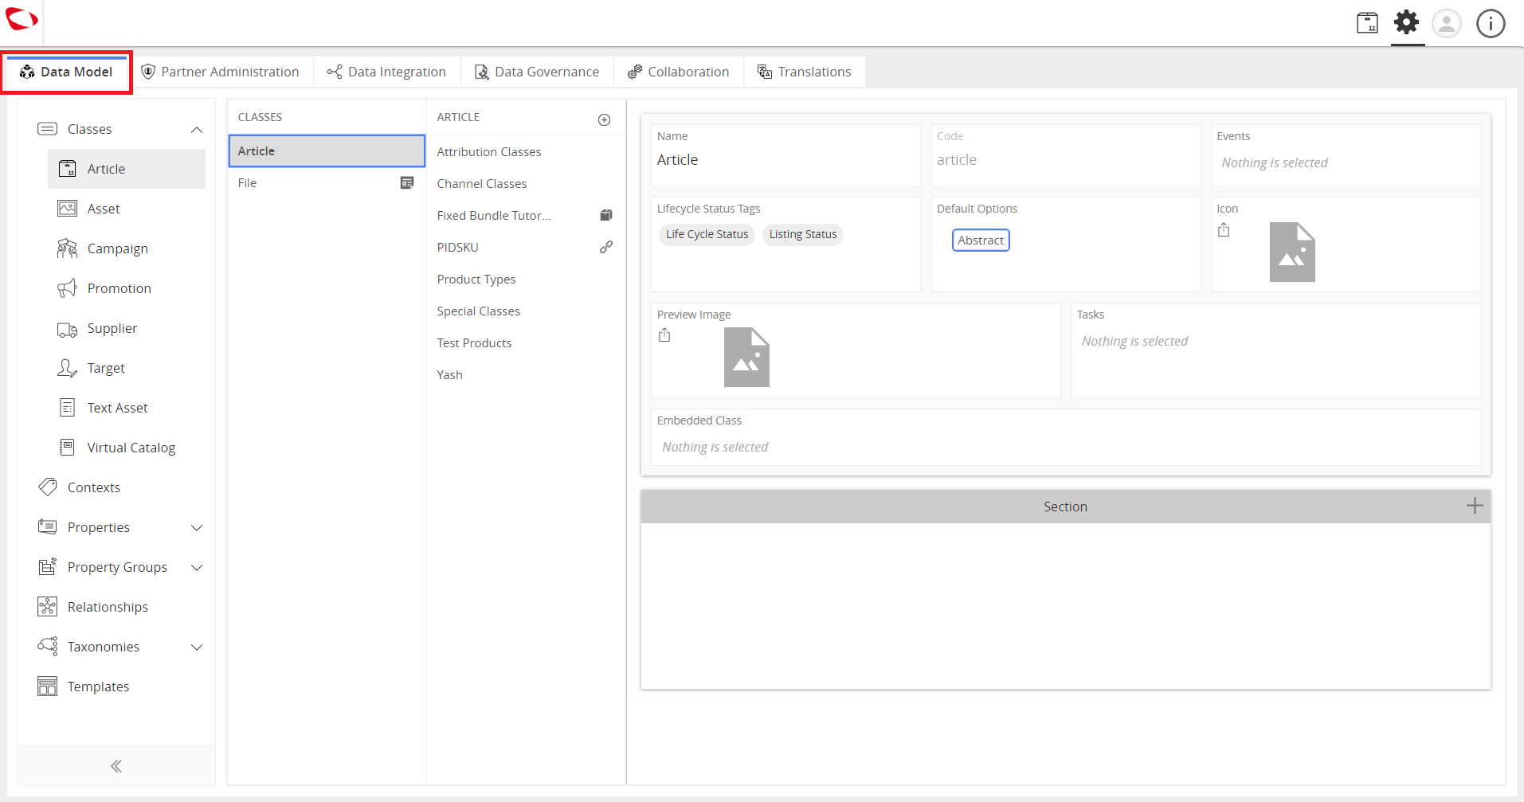Image resolution: width=1524 pixels, height=802 pixels.
Task: Open the settings gear icon
Action: click(x=1407, y=22)
